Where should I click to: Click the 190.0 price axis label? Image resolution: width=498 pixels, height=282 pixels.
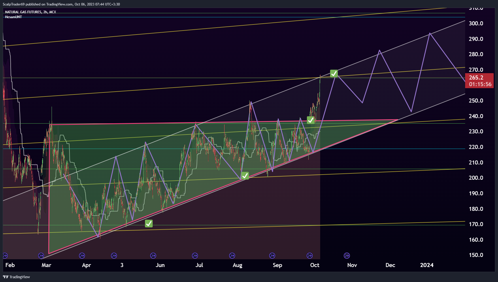click(x=476, y=193)
